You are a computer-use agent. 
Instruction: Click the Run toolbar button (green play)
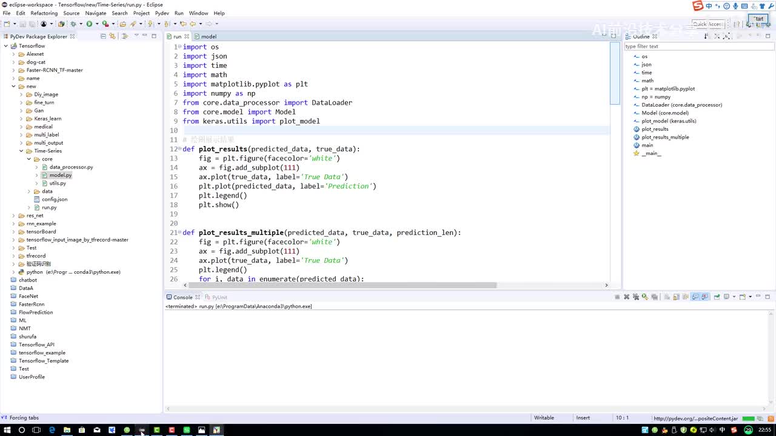coord(89,24)
